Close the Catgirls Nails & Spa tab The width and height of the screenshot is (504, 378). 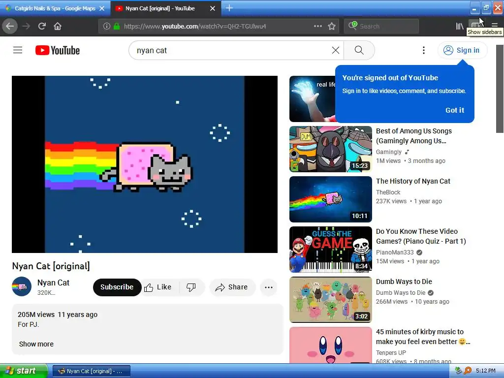[x=102, y=8]
